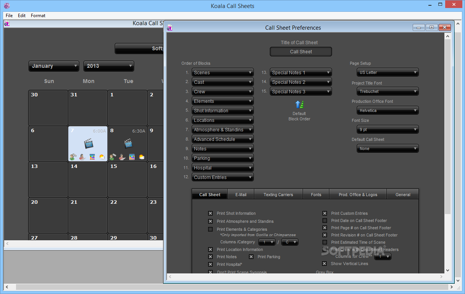Click the weather sun-cloud icon on January 8
This screenshot has height=294, width=465.
(142, 157)
